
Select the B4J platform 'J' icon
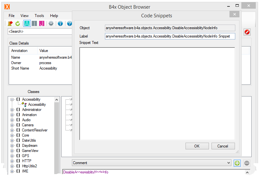(x=42, y=23)
